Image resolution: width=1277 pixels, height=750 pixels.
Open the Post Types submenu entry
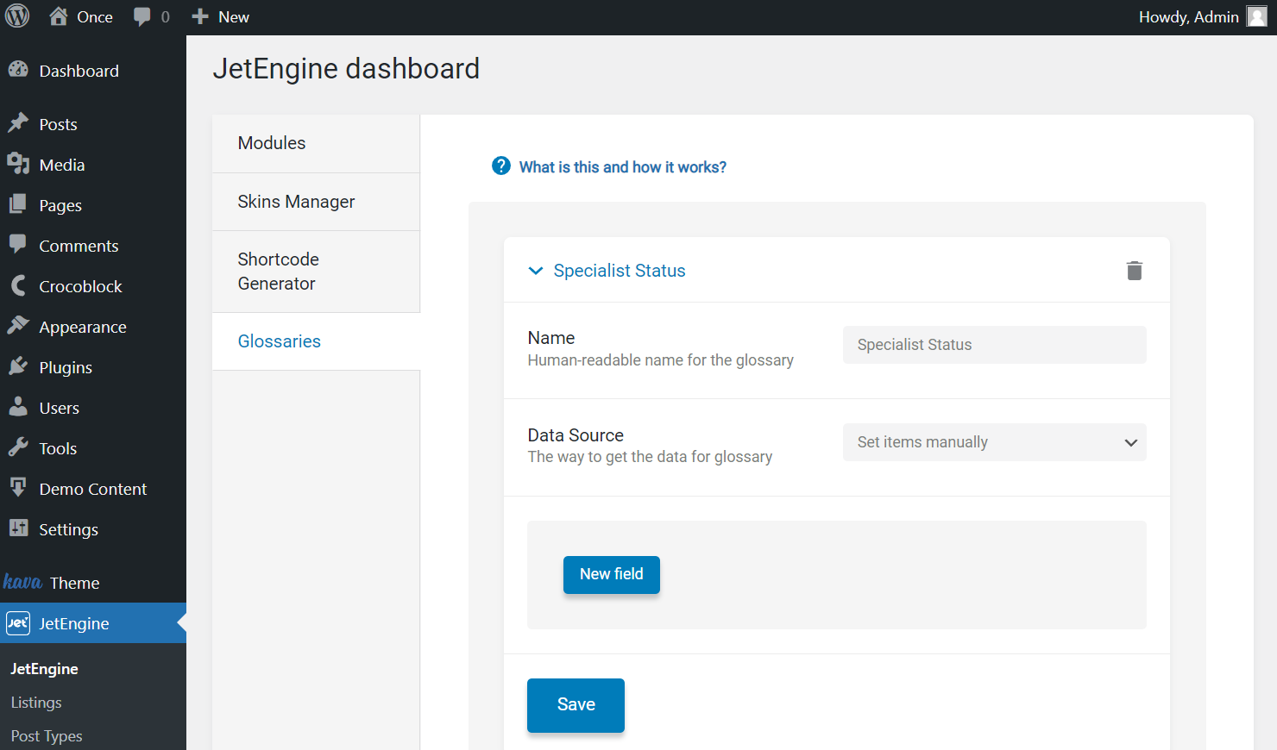click(x=47, y=736)
